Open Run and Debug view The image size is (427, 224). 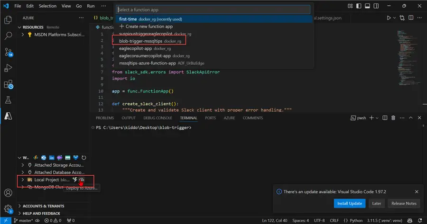pos(8,68)
